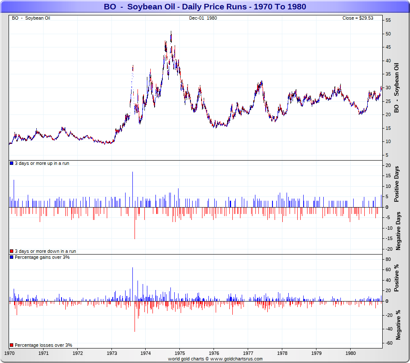Screen dimensions: 410x363
Task: Click the blue swatch beside 'Percentage gains over 3%'
Action: [x=12, y=257]
